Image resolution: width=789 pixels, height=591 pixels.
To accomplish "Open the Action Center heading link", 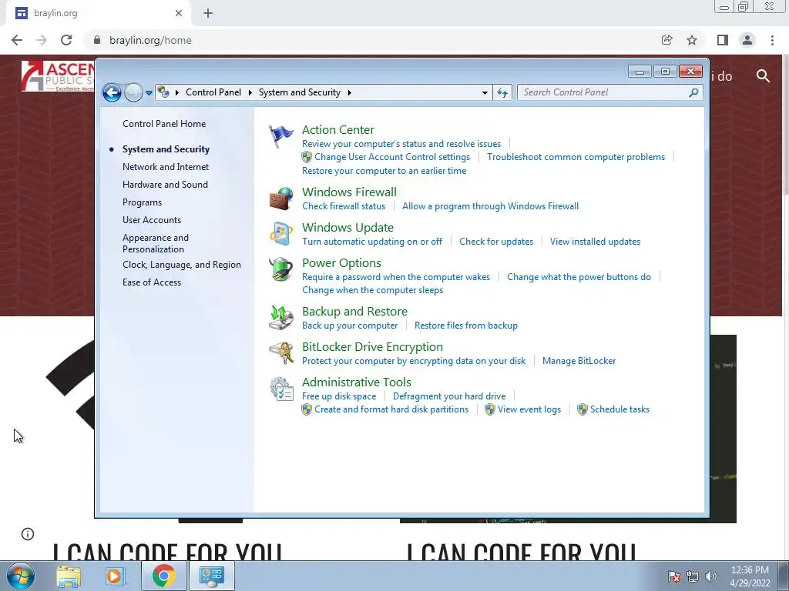I will coord(338,129).
